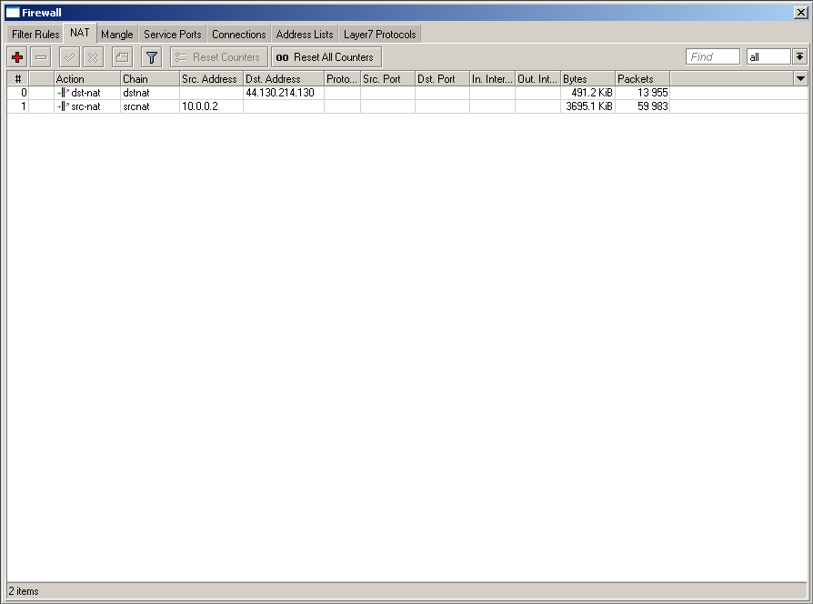Click the Comment note icon in toolbar
This screenshot has width=813, height=604.
tap(122, 57)
